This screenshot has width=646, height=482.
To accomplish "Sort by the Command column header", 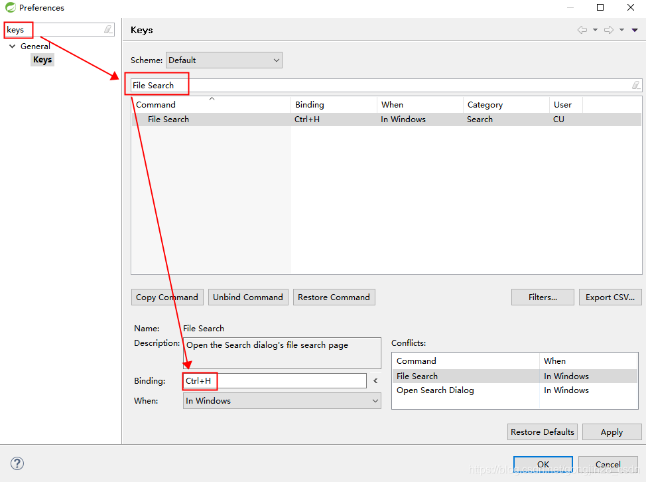I will coord(210,105).
